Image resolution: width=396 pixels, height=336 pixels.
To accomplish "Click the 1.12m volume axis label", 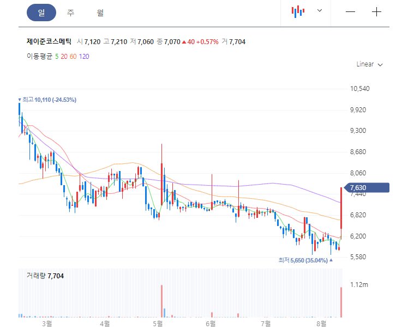I will coord(359,285).
